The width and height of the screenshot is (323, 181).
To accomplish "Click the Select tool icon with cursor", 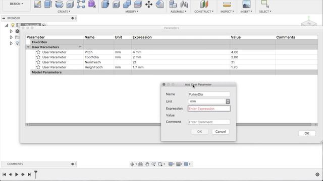I will (265, 4).
